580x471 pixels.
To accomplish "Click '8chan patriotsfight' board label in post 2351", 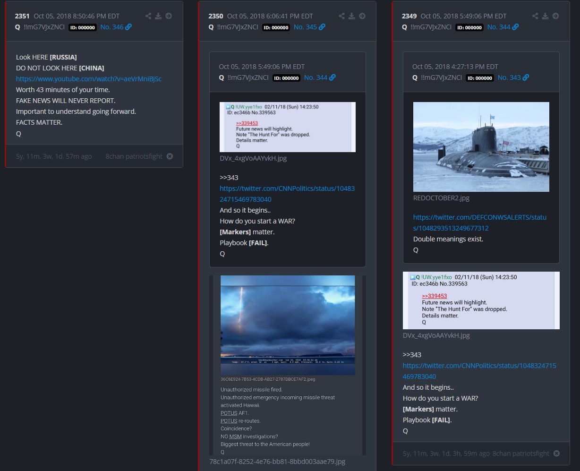I will (x=134, y=156).
